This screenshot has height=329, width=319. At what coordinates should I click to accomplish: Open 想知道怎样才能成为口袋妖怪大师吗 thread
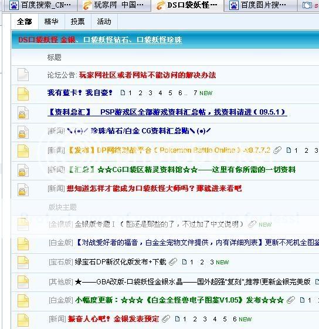[x=154, y=189]
